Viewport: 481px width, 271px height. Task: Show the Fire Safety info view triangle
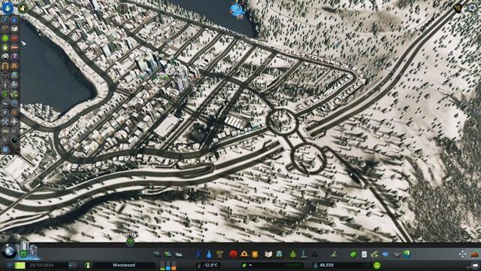[x=14, y=66]
